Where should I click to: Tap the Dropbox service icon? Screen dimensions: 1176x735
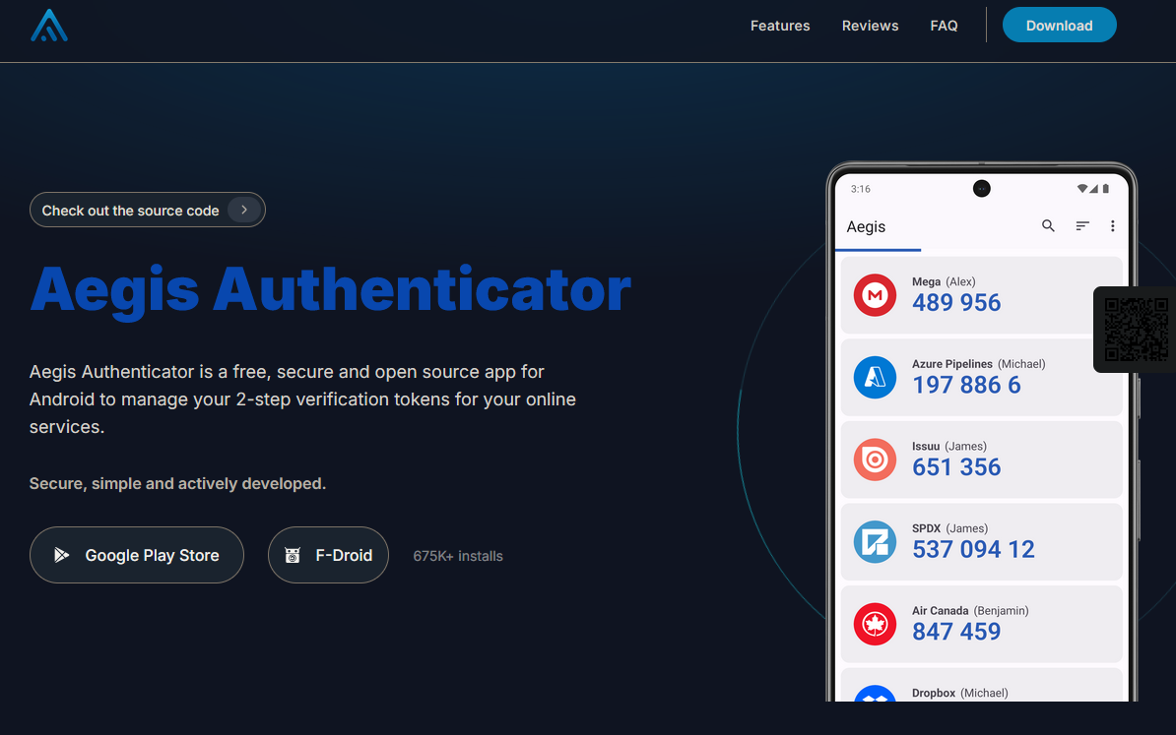[875, 694]
